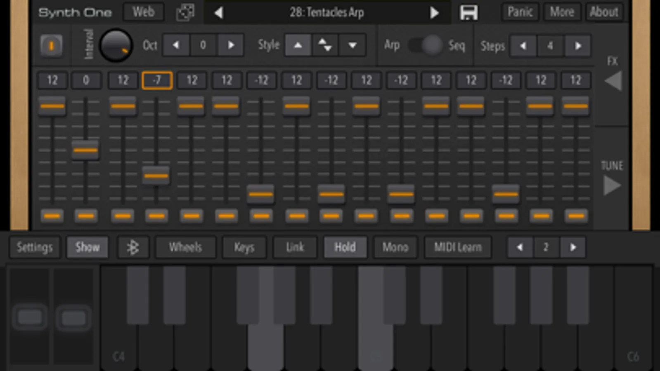
Task: Toggle the tenth step on/off button
Action: (x=366, y=216)
